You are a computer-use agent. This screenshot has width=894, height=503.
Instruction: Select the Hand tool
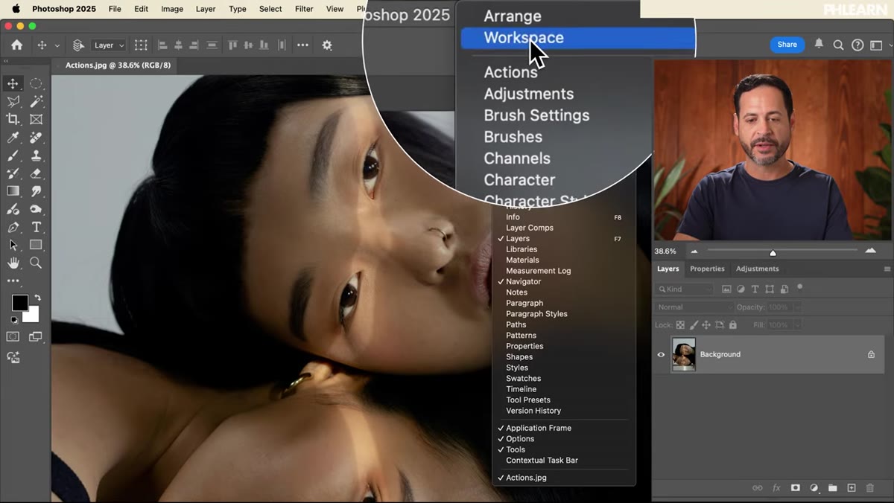[x=13, y=263]
